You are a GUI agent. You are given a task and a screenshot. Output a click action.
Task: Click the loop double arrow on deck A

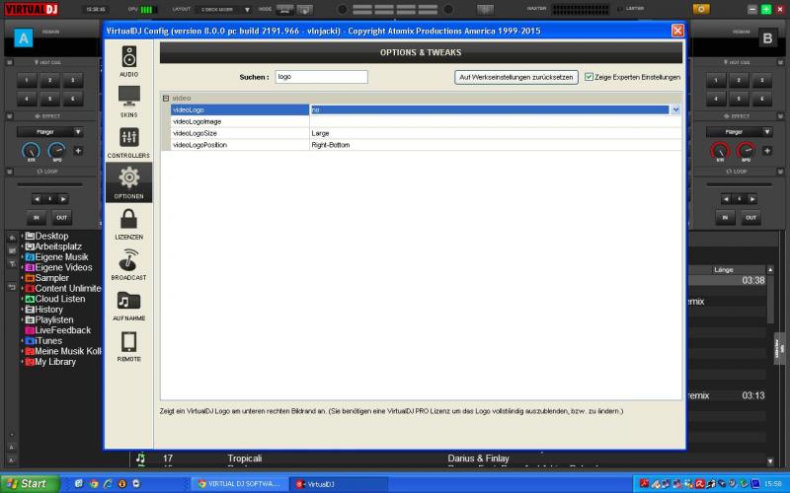click(x=63, y=199)
